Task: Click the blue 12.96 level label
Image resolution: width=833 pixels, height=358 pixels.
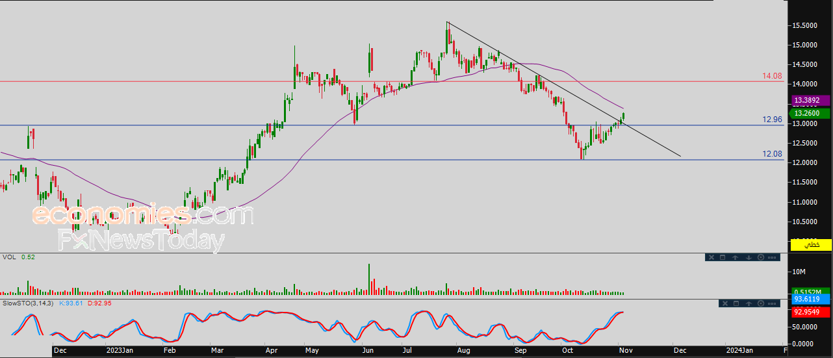Action: [773, 120]
